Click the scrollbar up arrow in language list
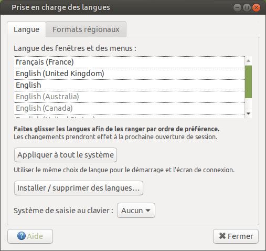This screenshot has width=266, height=251. 248,61
